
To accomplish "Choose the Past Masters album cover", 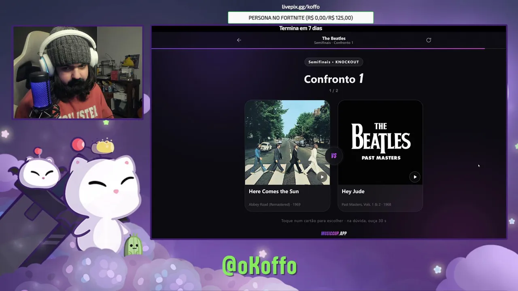I will tap(380, 142).
